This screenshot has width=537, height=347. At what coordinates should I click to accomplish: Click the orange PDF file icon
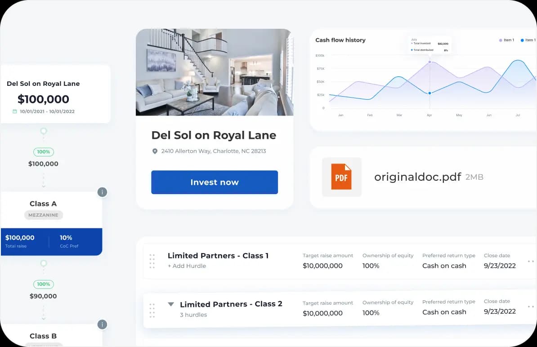pyautogui.click(x=341, y=177)
